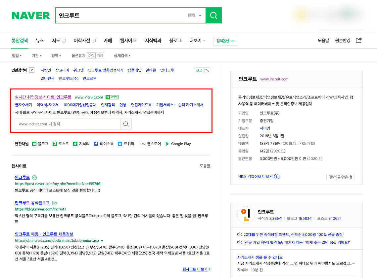This screenshot has width=377, height=278.
Task: Click the speaker icon beside 20대를 위한 이벤트
Action: [239, 234]
